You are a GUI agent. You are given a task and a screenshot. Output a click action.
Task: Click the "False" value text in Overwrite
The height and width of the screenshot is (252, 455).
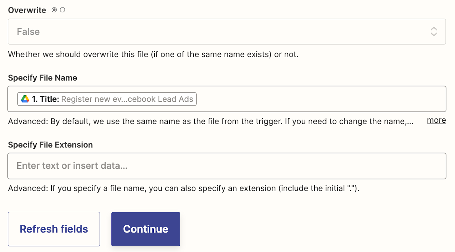[28, 32]
